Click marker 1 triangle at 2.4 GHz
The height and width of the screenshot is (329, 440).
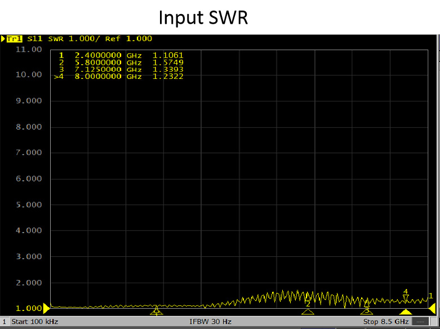[x=157, y=311]
